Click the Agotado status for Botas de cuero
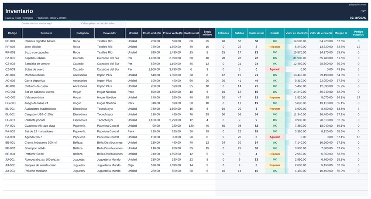This screenshot has height=199, width=371. click(275, 69)
